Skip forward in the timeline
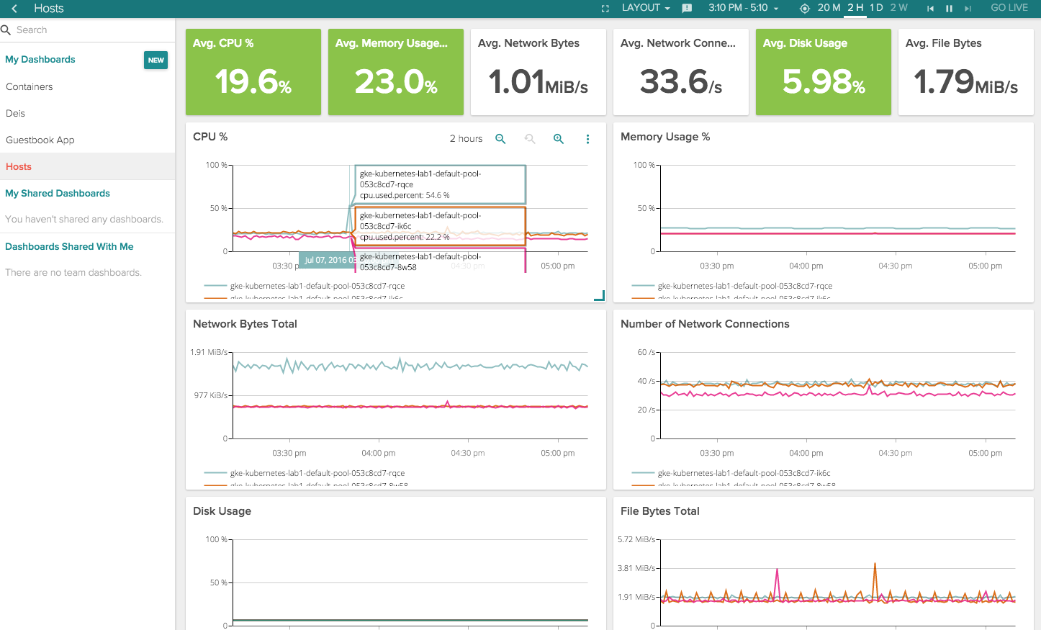Screen dimensions: 1041x630 coord(967,8)
